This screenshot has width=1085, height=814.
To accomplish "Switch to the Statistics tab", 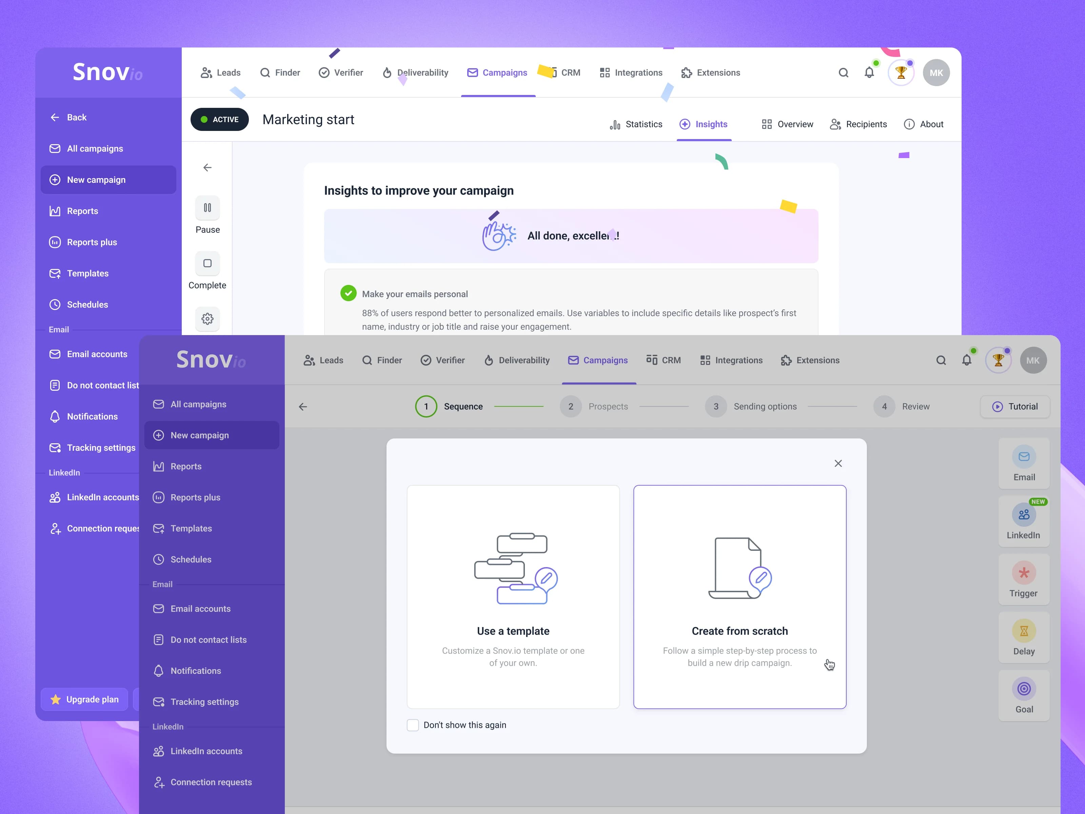I will tap(636, 124).
